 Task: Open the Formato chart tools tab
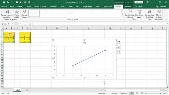point(128,7)
